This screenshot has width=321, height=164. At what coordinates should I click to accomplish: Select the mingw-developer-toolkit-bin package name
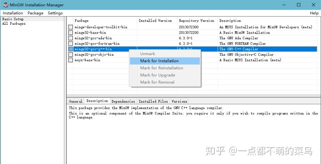click(101, 27)
